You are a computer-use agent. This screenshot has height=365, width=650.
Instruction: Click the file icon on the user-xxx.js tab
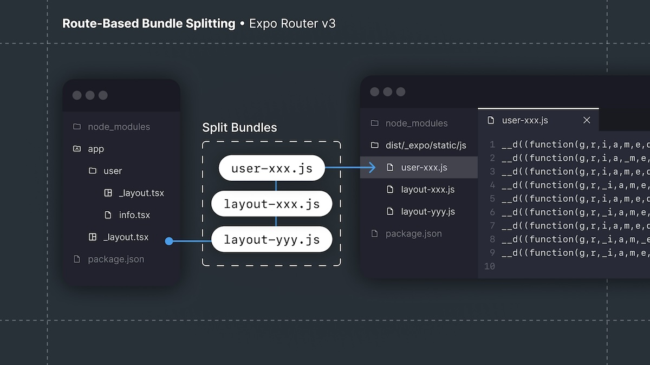click(490, 120)
